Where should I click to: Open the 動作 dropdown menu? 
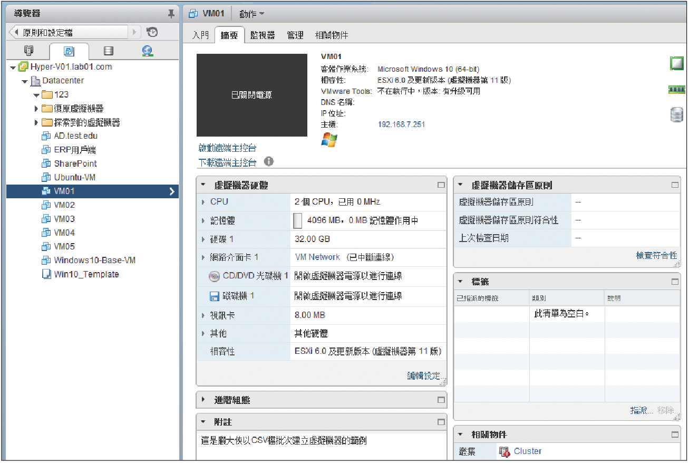(x=251, y=14)
